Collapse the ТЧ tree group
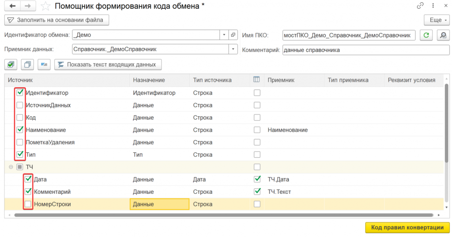 tap(11, 167)
